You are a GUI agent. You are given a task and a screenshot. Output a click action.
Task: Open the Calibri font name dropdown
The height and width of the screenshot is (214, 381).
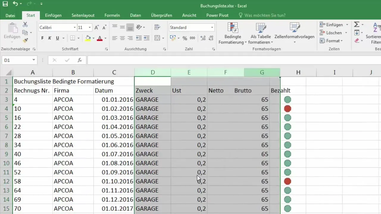click(74, 27)
